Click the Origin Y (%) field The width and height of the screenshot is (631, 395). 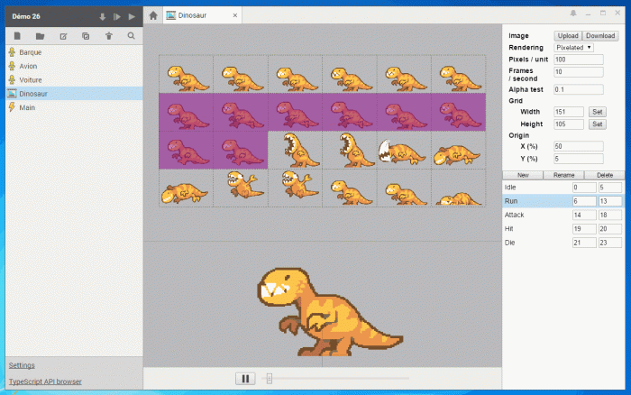[x=579, y=159]
